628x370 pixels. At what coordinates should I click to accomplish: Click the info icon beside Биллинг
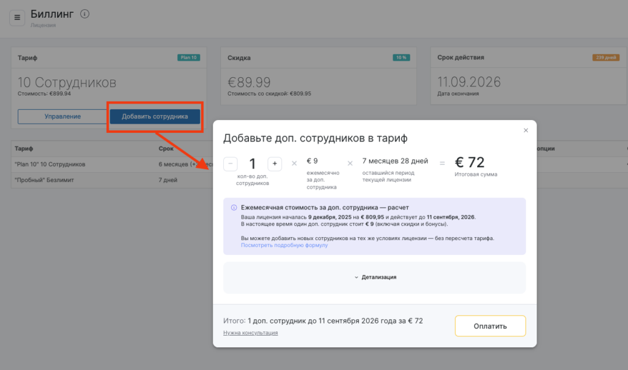(x=85, y=14)
